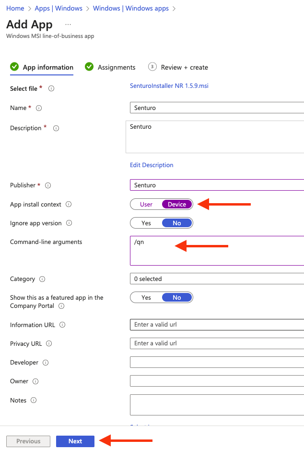Screen dimensions: 304x451
Task: Click the Developer input field
Action: (x=217, y=362)
